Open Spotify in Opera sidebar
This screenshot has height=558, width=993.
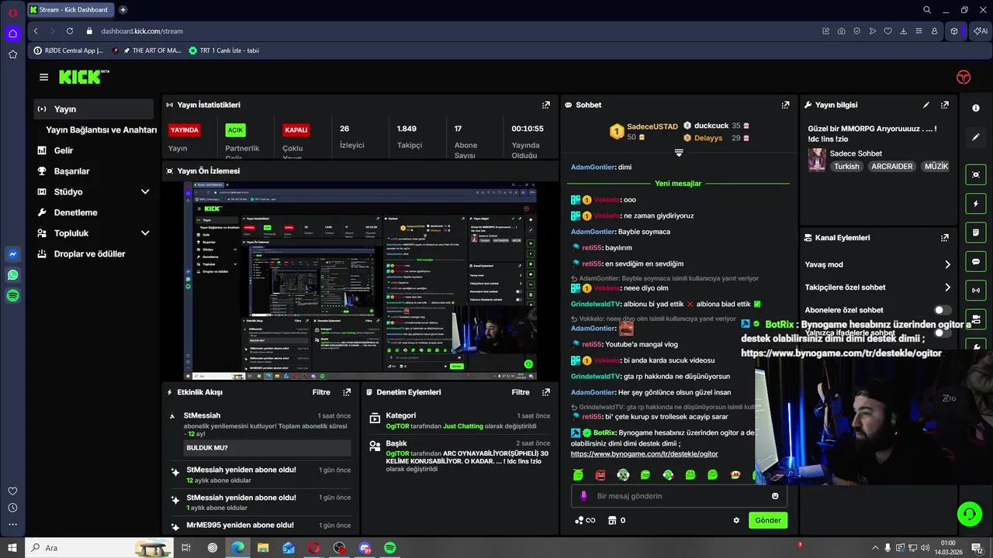(x=12, y=295)
